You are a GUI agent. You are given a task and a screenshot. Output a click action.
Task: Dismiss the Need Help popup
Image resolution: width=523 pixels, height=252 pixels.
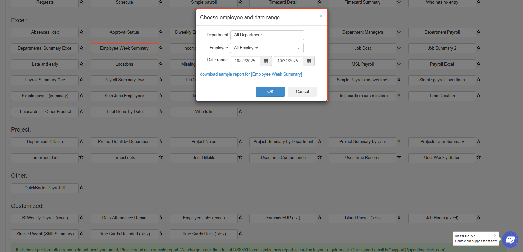(495, 235)
